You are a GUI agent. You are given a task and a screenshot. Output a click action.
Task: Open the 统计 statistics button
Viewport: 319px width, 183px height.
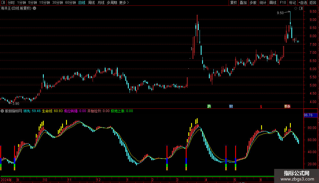pos(263,3)
